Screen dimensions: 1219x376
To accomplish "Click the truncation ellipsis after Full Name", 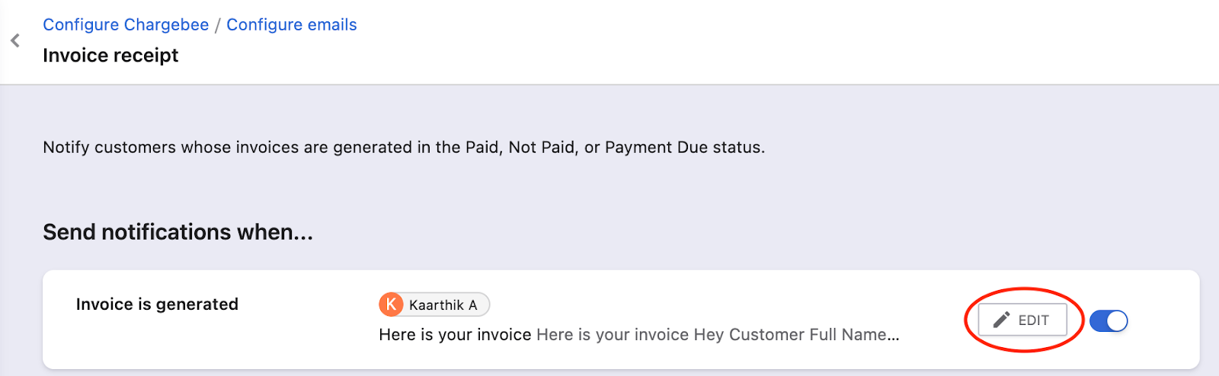I will click(x=894, y=336).
